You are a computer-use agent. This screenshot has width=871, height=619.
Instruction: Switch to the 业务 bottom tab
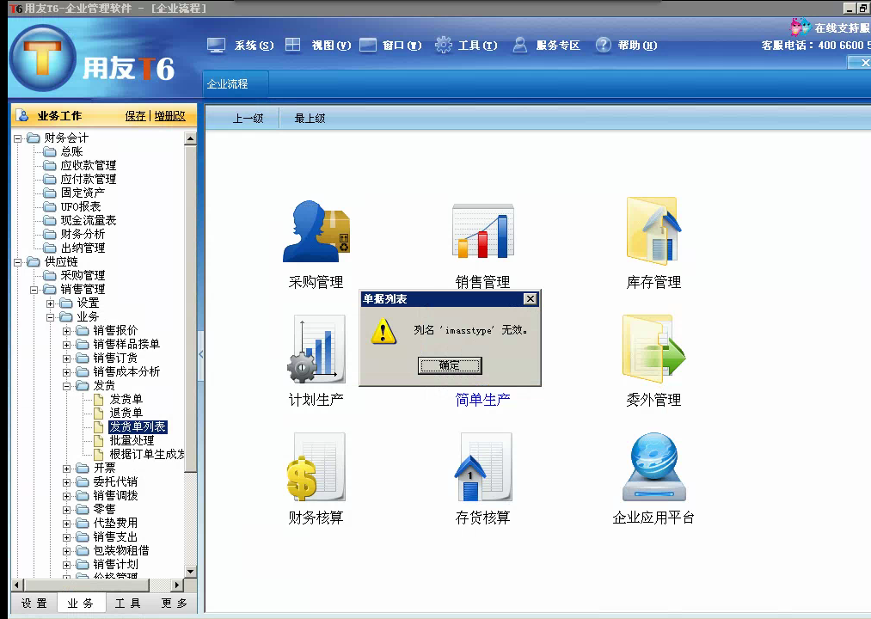(x=81, y=604)
